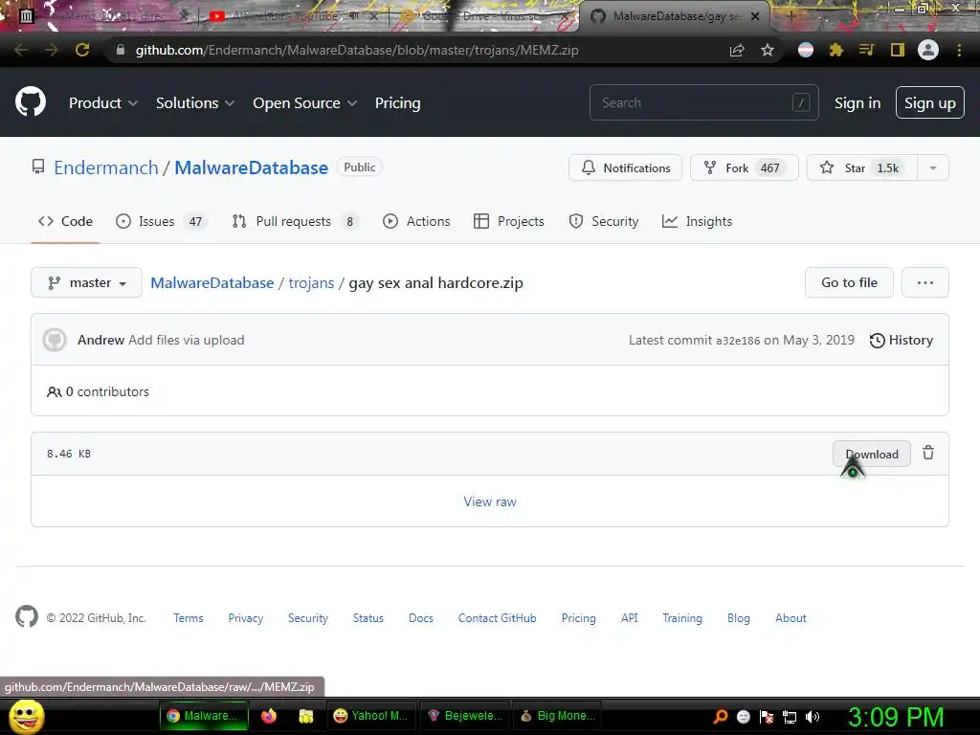Click View raw link

point(490,501)
